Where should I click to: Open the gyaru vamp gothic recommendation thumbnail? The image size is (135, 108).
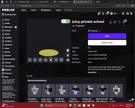tap(48, 90)
